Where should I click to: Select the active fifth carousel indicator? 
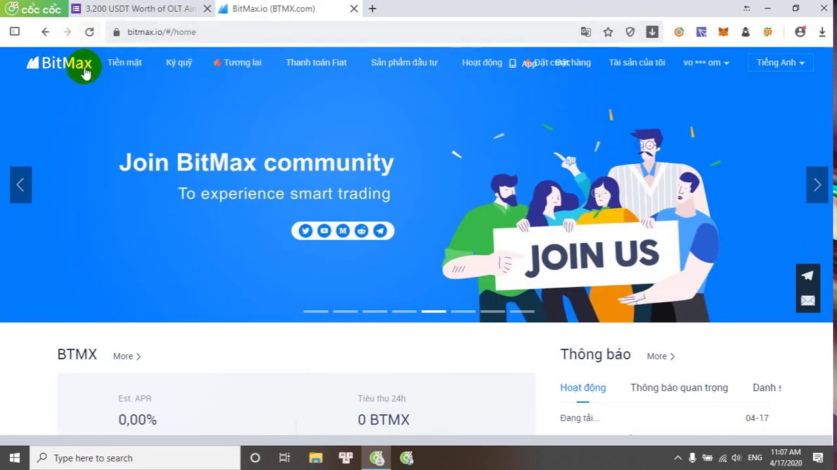click(434, 311)
